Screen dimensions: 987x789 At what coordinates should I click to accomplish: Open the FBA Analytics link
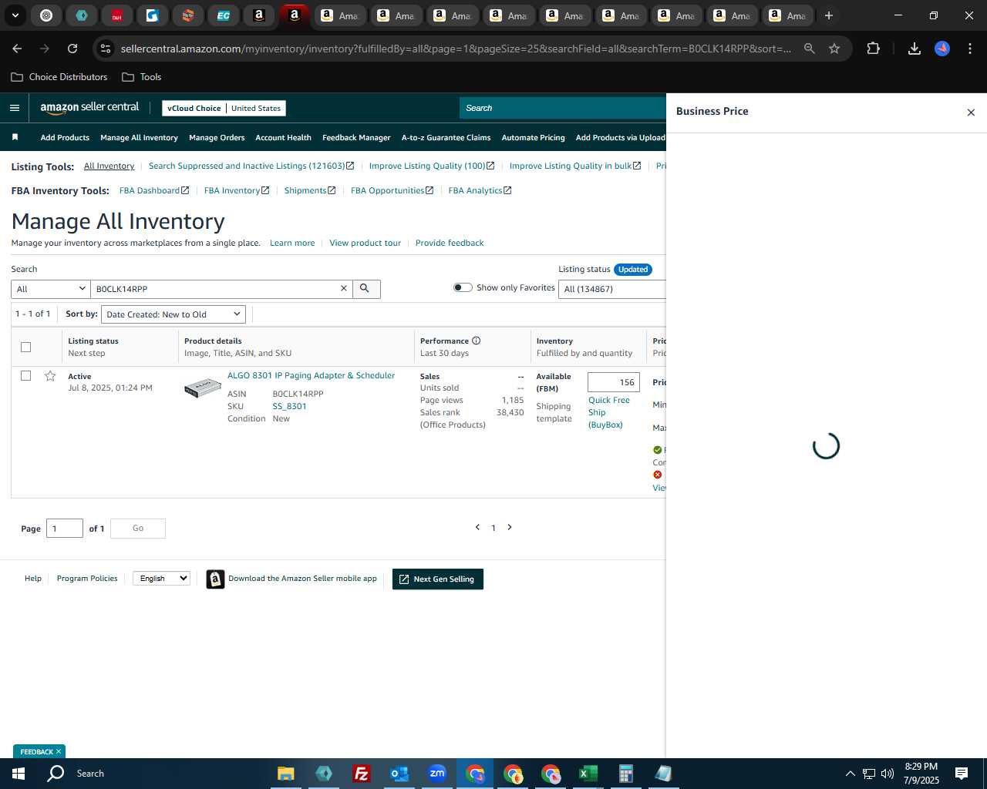pyautogui.click(x=480, y=190)
